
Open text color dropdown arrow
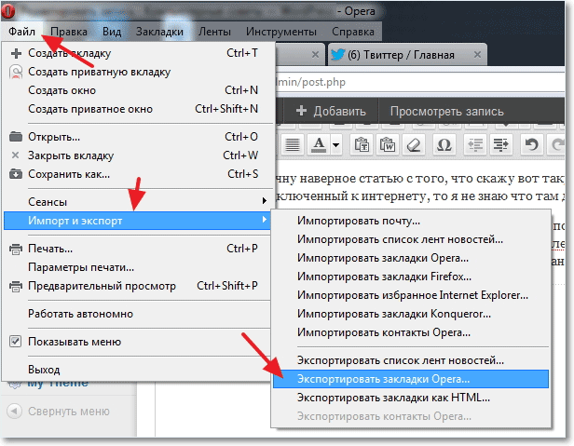[335, 145]
